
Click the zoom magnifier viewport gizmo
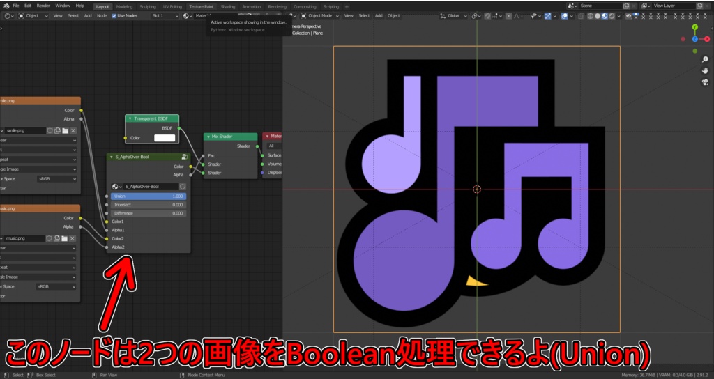coord(705,60)
